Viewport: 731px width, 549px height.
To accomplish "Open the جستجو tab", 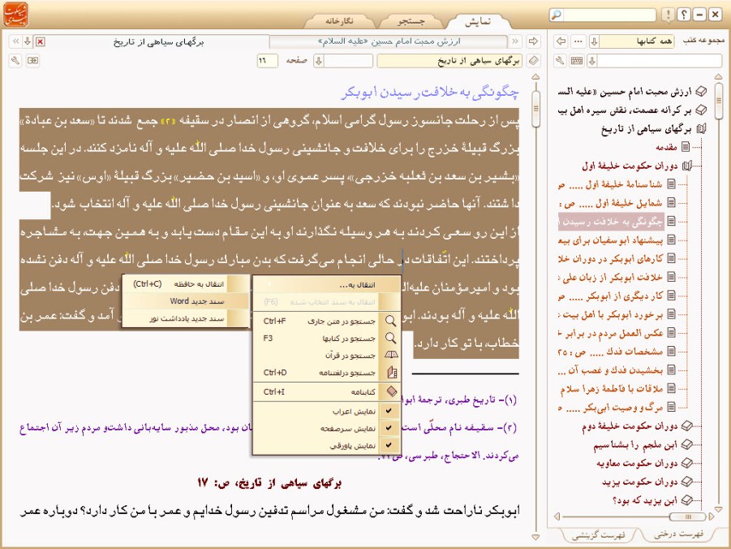I will tap(411, 22).
